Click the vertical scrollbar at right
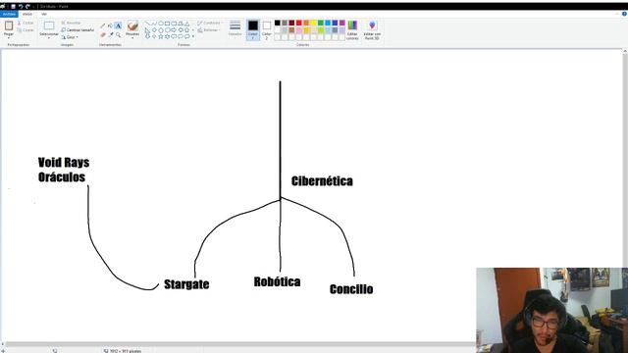Screen dimensions: 628x353 [625, 160]
